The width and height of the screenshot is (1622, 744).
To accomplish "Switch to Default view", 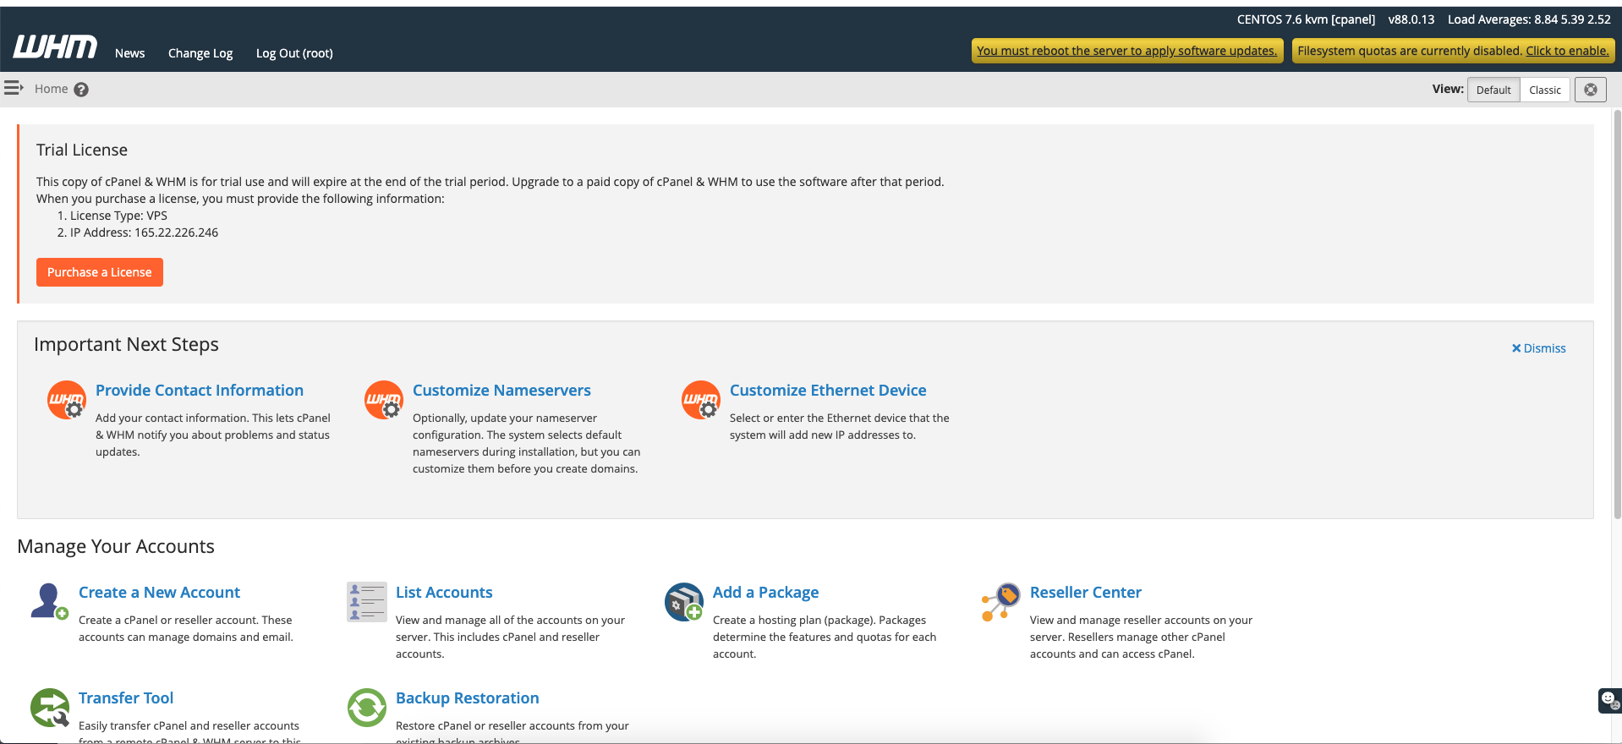I will pyautogui.click(x=1493, y=90).
